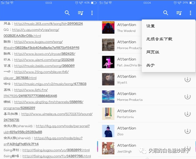Choose 网页版 menu entry

click(x=168, y=52)
